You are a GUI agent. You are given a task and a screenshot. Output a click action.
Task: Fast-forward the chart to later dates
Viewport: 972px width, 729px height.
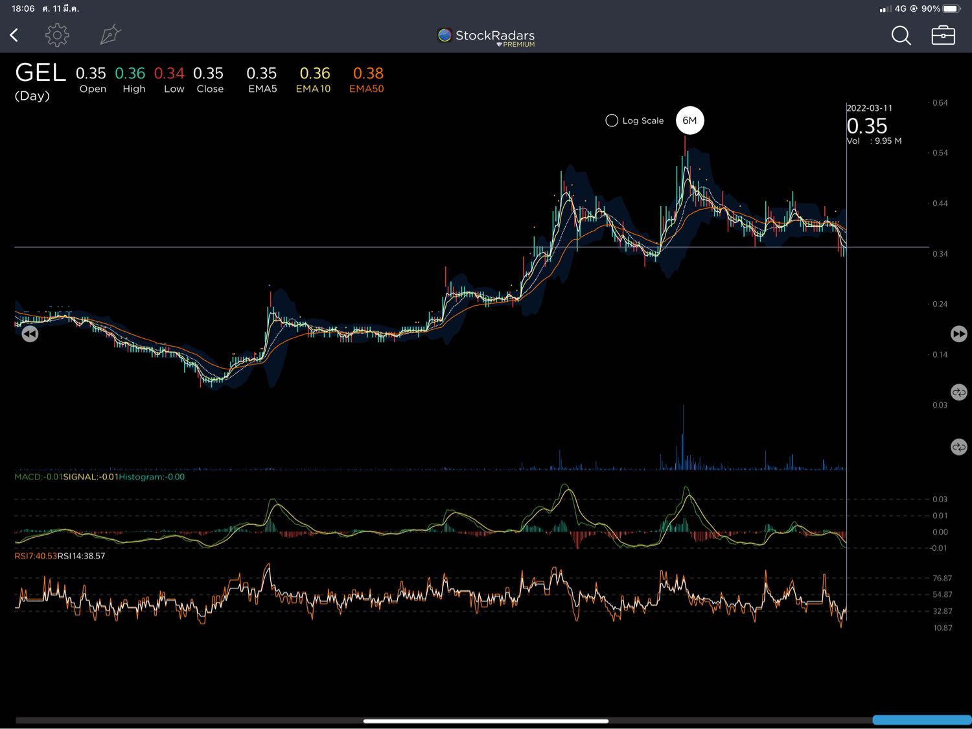click(x=959, y=334)
